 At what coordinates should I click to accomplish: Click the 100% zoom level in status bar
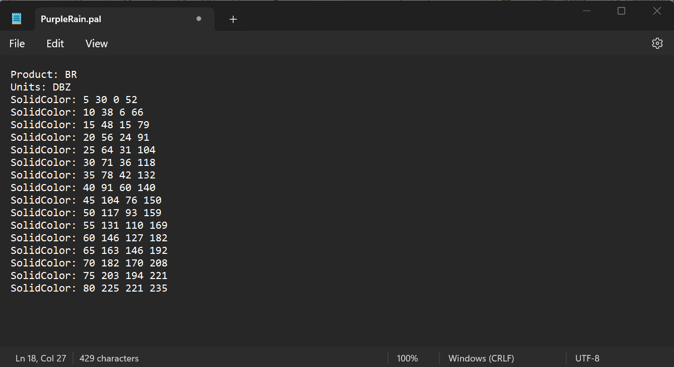tap(407, 358)
